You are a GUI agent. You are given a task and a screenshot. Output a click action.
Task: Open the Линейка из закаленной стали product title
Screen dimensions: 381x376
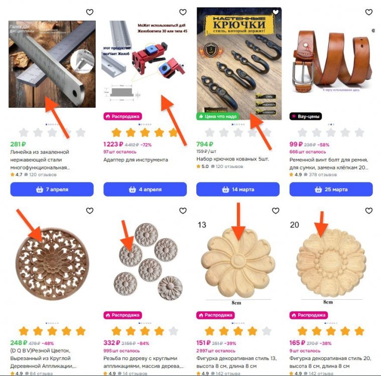[x=40, y=160]
